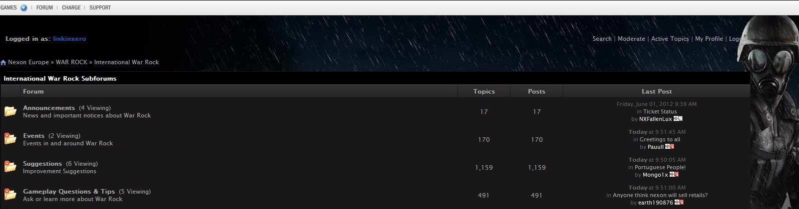This screenshot has width=799, height=209.
Task: Click the Events forum folder icon
Action: coord(10,139)
